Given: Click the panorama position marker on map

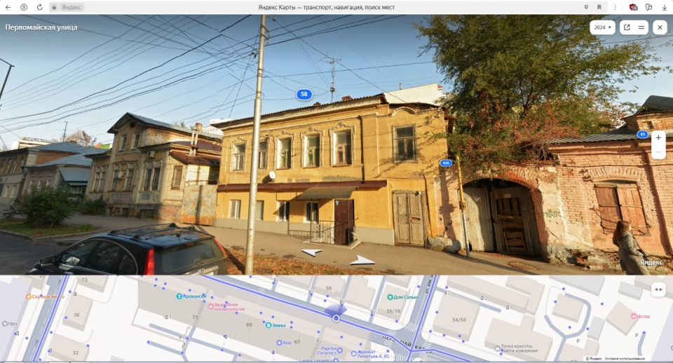Looking at the screenshot, I should pyautogui.click(x=336, y=318).
